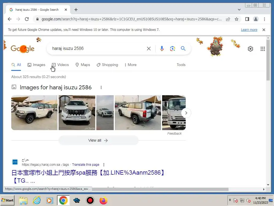Share this page from the address bar
Viewport: 274px width, 206px height.
[228, 19]
